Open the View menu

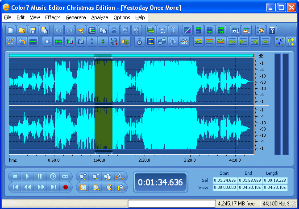click(x=35, y=17)
